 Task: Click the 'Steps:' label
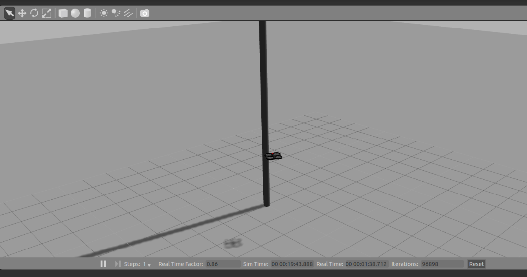[x=132, y=264]
